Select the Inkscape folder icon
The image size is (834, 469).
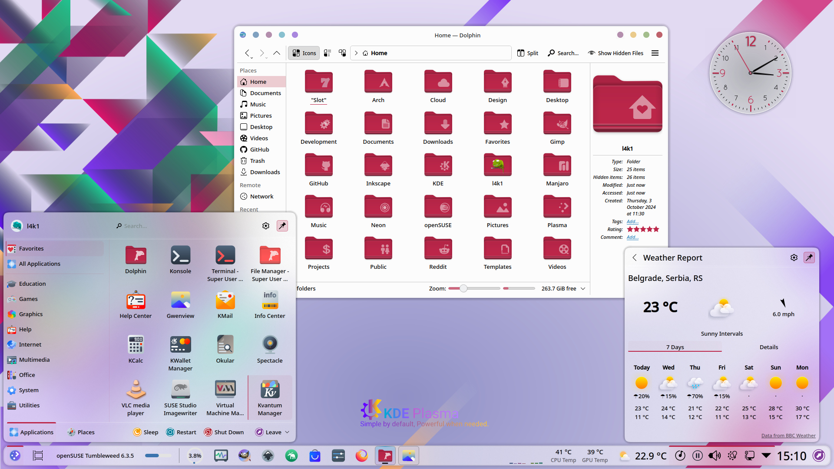click(378, 165)
